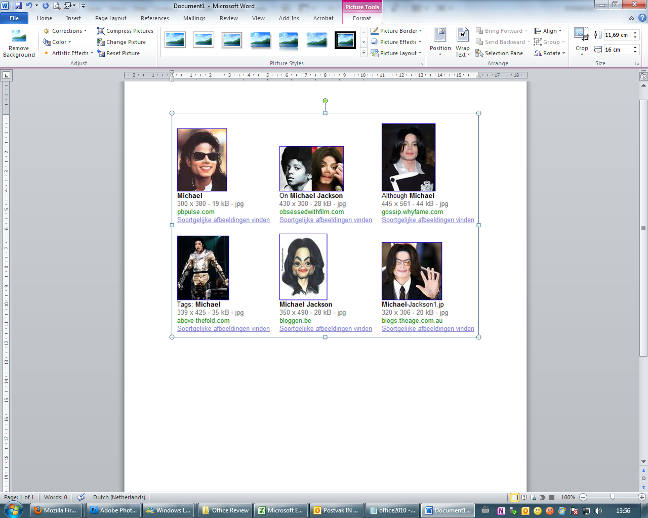Image resolution: width=648 pixels, height=518 pixels.
Task: Open Picture Border dropdown
Action: 396,31
